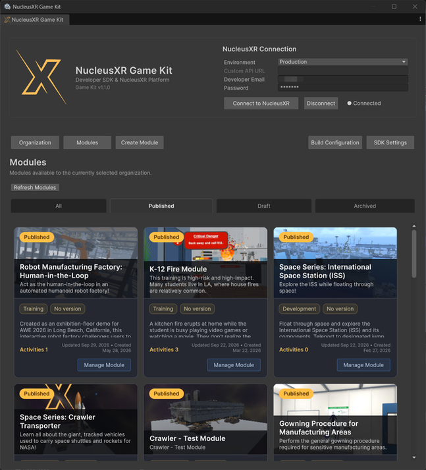Click Training tag on Robot Manufacturing card
Viewport: 426px width, 470px height.
(x=34, y=308)
